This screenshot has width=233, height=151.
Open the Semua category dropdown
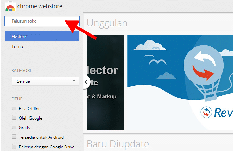pos(46,81)
